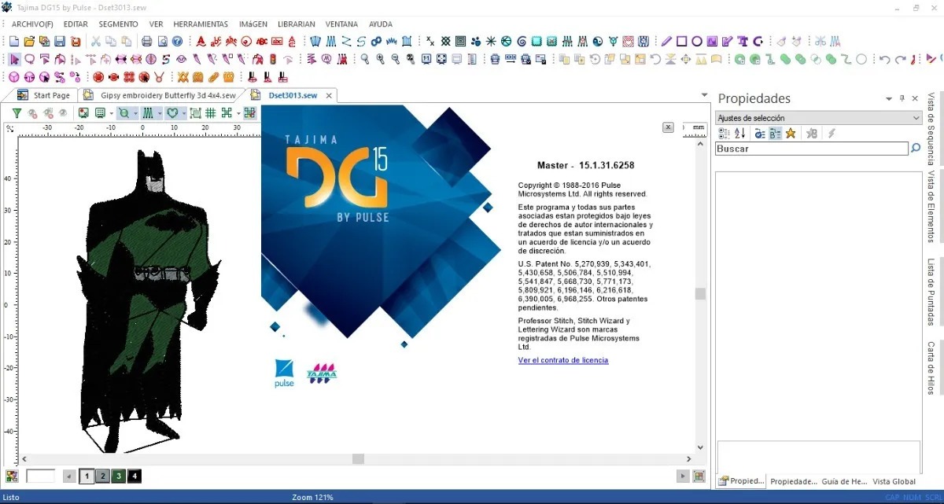This screenshot has width=944, height=504.
Task: Click the Print icon in the toolbar
Action: tap(146, 41)
